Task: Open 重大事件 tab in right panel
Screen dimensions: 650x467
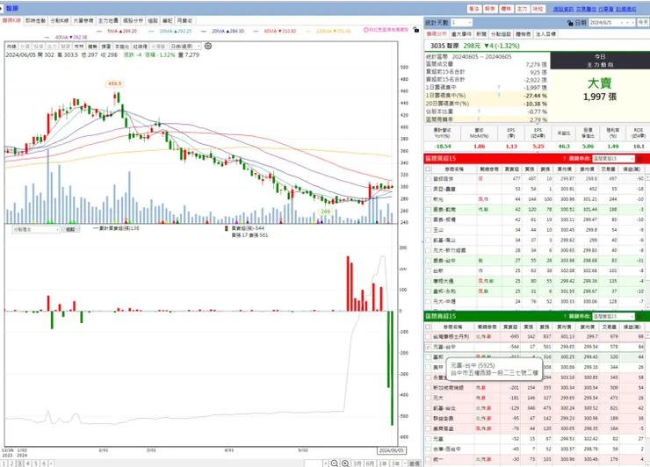Action: coord(461,34)
